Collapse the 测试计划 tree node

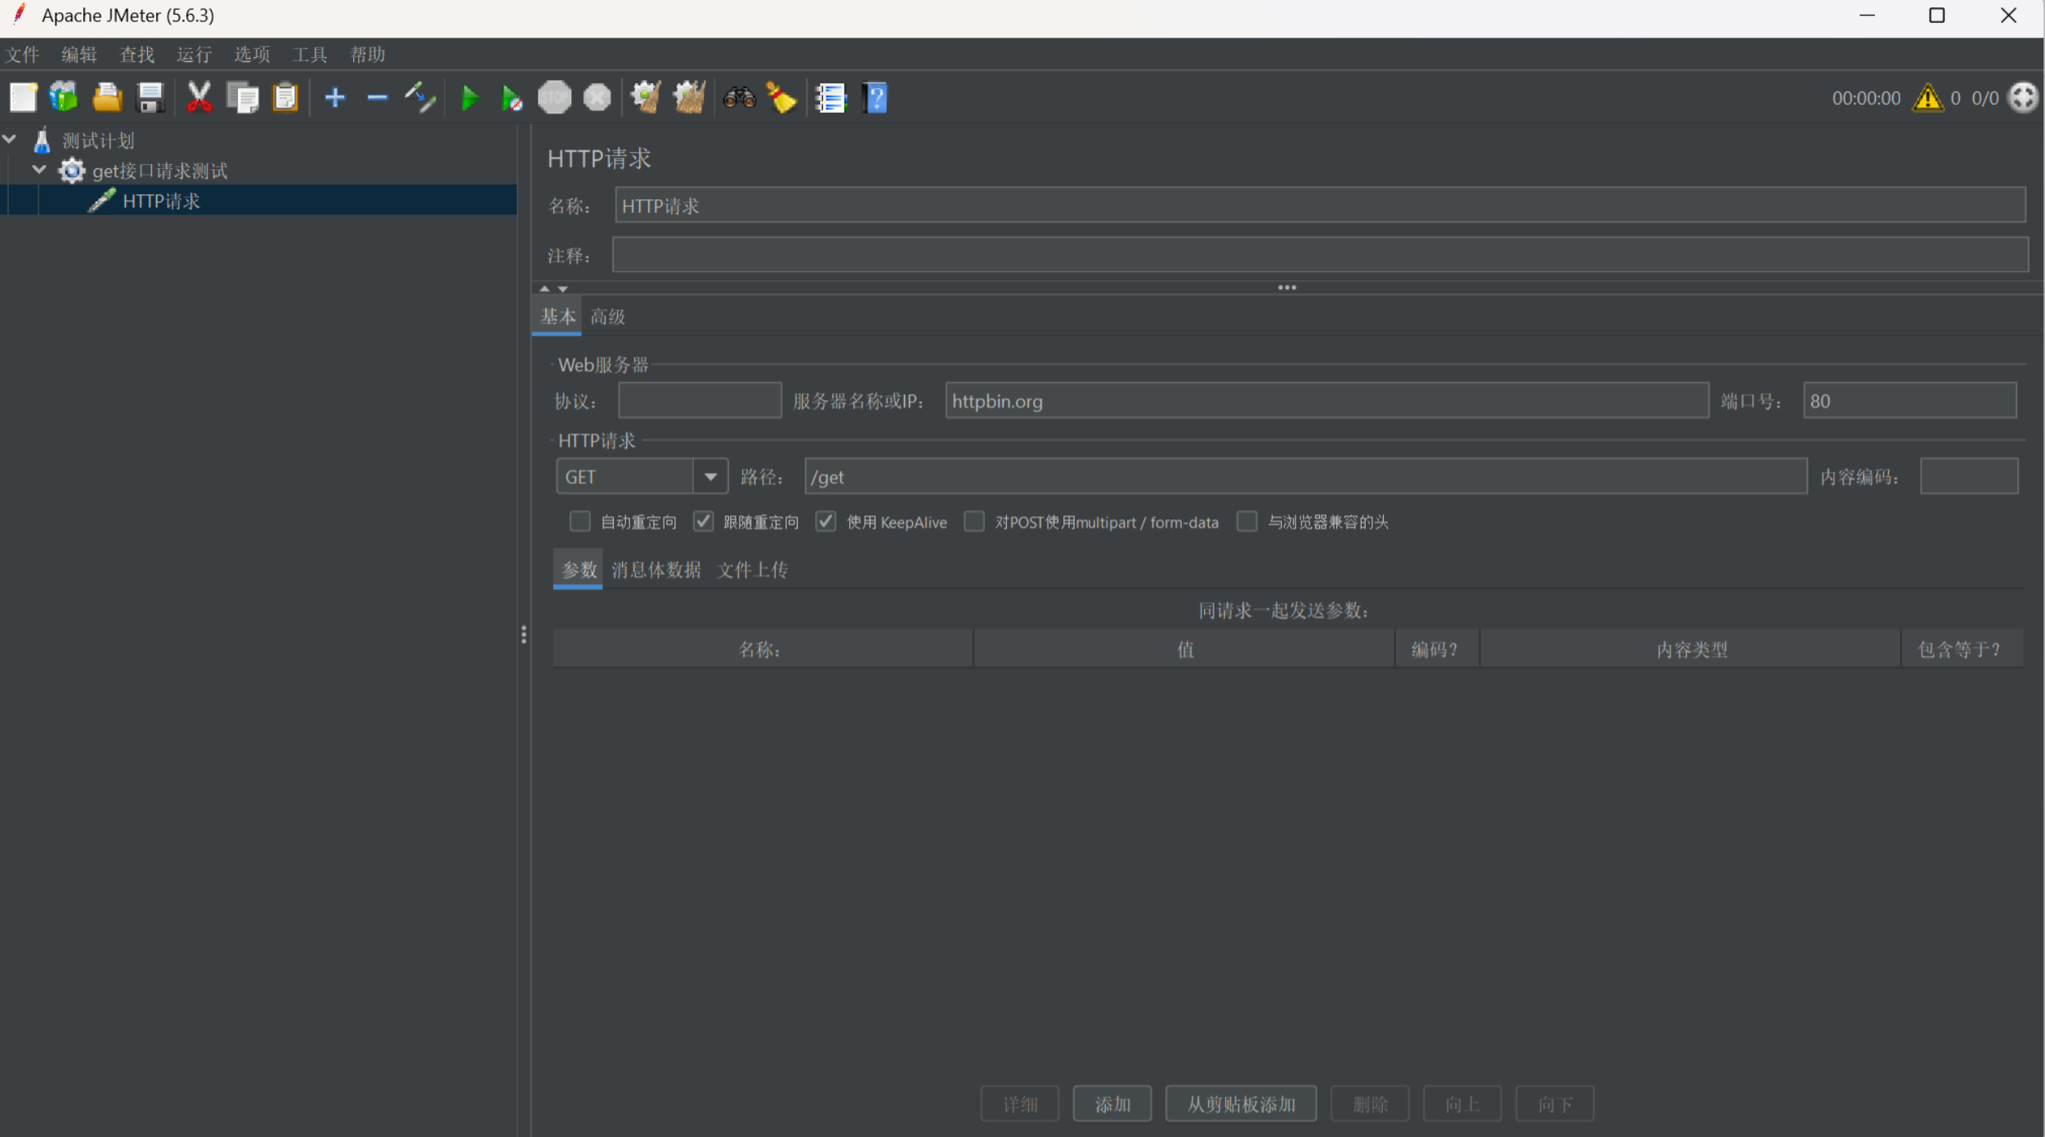pyautogui.click(x=10, y=140)
